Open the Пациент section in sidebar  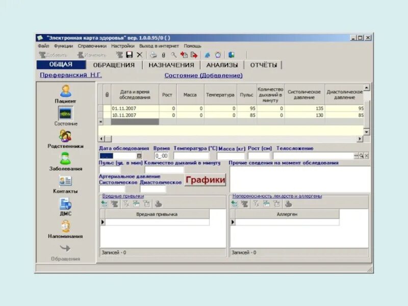(x=65, y=94)
